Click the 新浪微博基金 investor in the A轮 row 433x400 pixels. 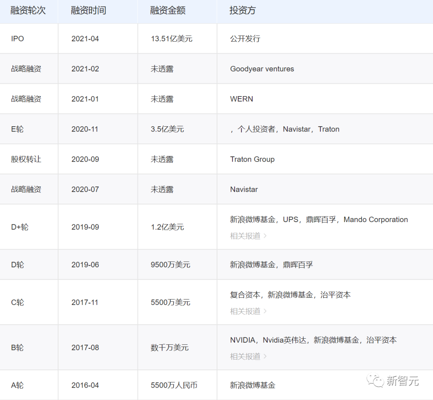click(253, 385)
